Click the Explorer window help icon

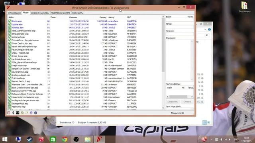click(210, 29)
